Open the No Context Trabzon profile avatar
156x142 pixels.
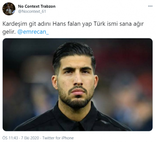(9, 9)
